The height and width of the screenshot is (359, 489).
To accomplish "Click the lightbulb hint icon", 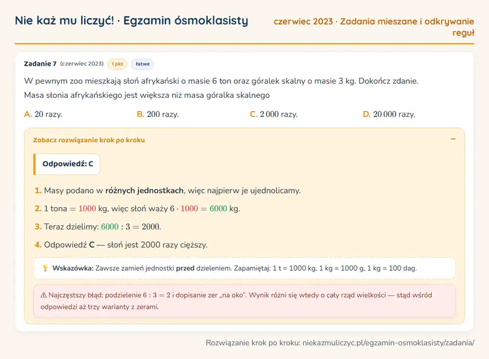I will [x=45, y=268].
